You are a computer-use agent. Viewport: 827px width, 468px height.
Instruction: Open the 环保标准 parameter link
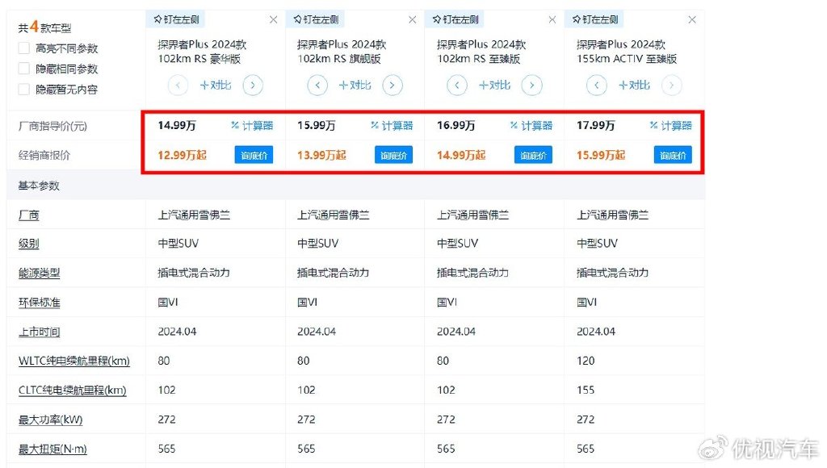pyautogui.click(x=39, y=303)
